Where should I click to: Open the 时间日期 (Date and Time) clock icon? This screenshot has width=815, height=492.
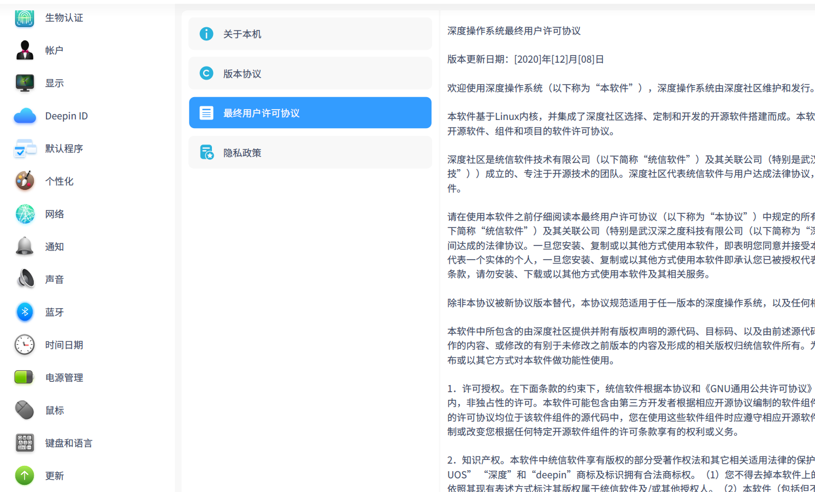coord(25,345)
